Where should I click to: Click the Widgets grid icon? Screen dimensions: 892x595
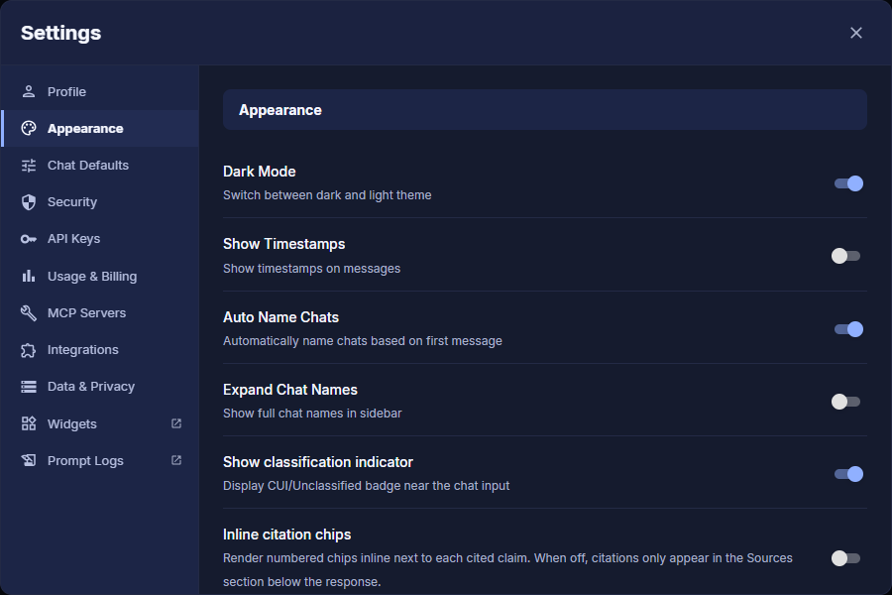tap(29, 423)
